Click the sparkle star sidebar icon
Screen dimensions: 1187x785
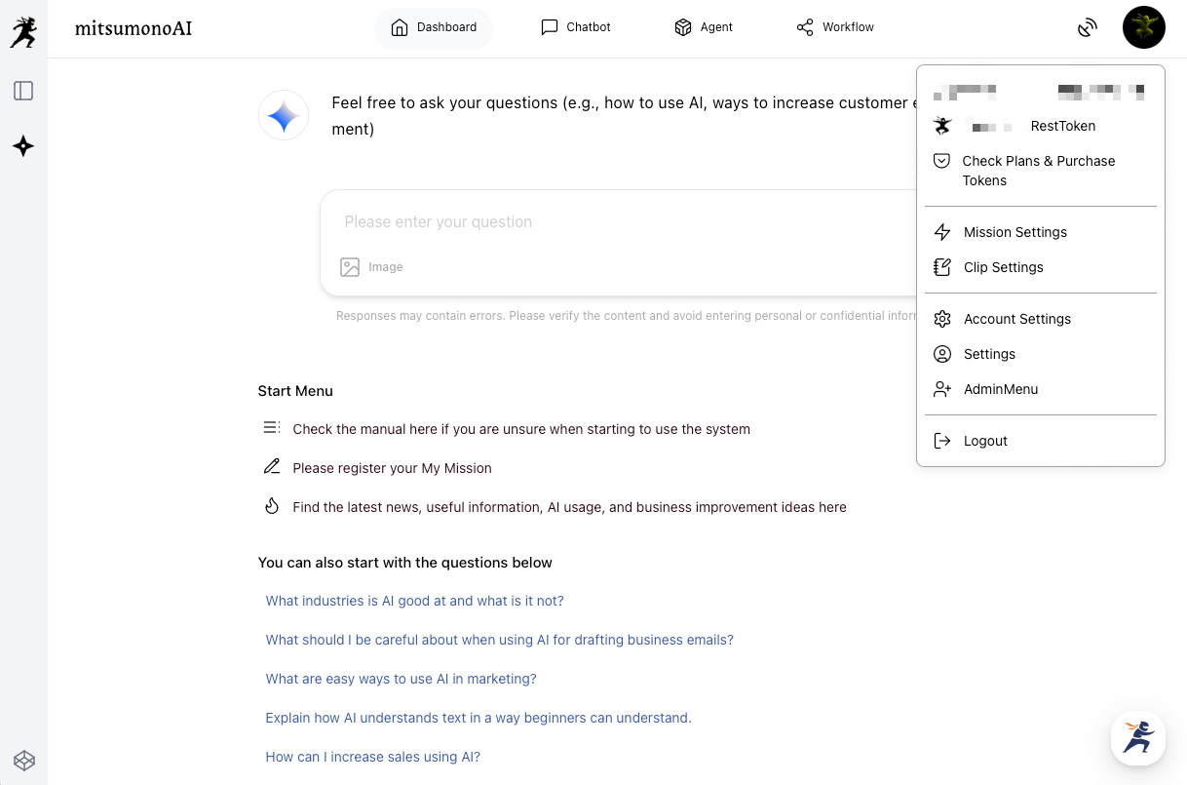point(23,146)
